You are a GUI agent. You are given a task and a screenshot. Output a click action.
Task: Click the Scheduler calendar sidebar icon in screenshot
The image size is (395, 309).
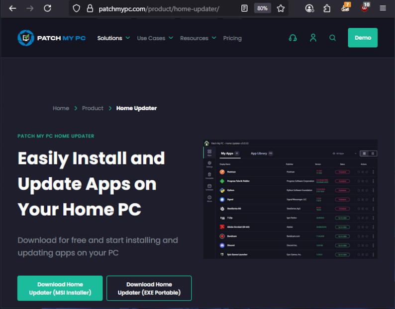pyautogui.click(x=209, y=187)
